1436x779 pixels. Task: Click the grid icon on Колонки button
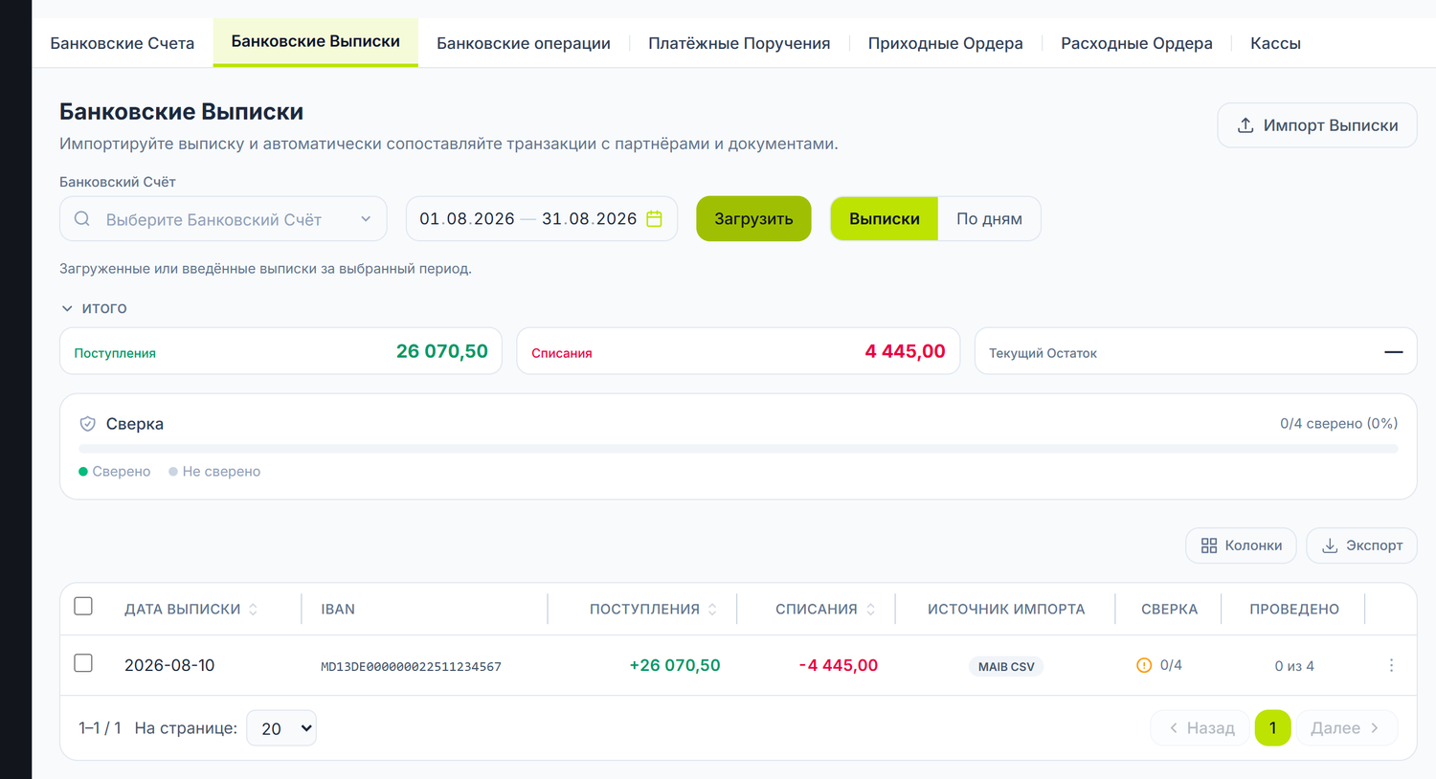[1209, 545]
